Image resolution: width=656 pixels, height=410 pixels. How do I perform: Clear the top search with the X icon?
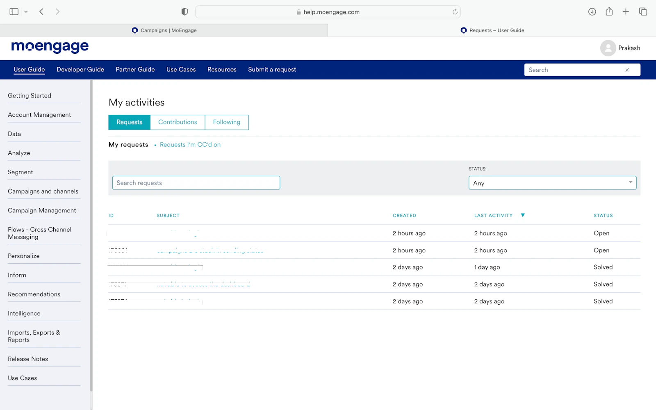click(627, 70)
